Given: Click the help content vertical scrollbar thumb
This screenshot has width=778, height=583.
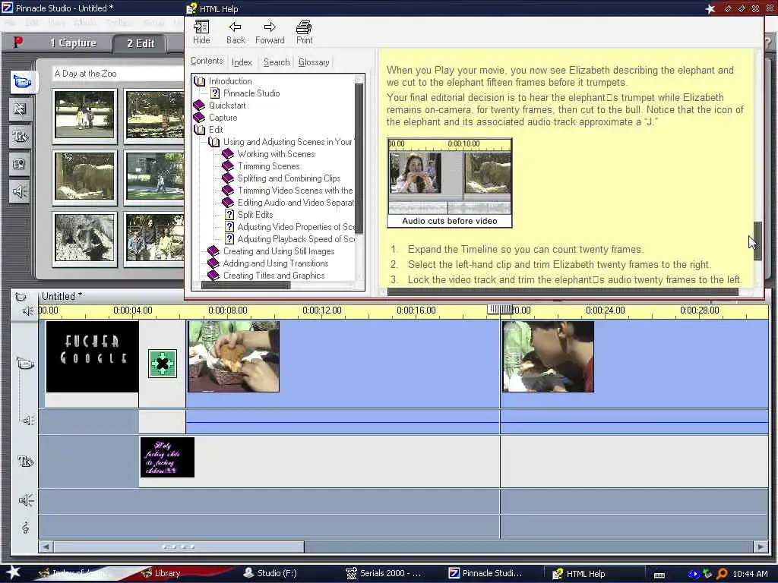Looking at the screenshot, I should point(757,241).
